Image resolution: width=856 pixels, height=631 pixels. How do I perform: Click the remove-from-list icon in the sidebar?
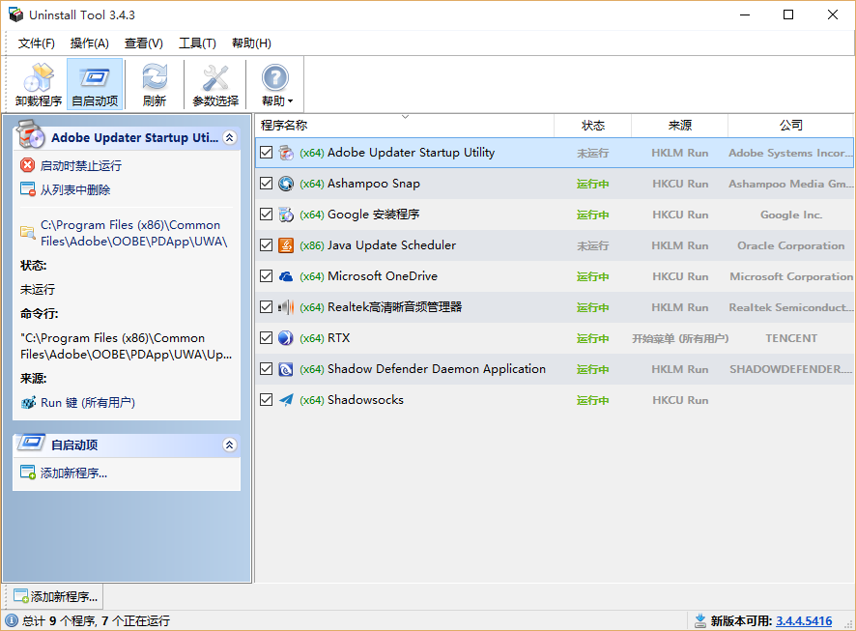28,188
